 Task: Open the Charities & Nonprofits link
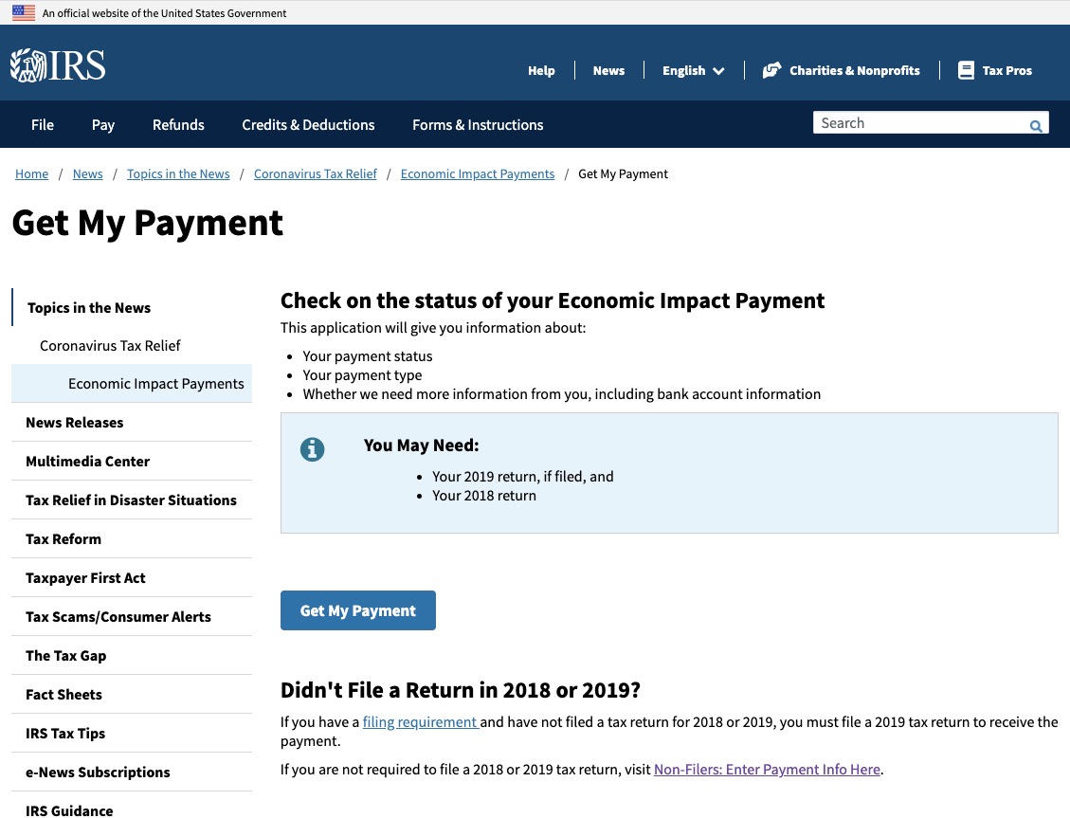click(854, 70)
